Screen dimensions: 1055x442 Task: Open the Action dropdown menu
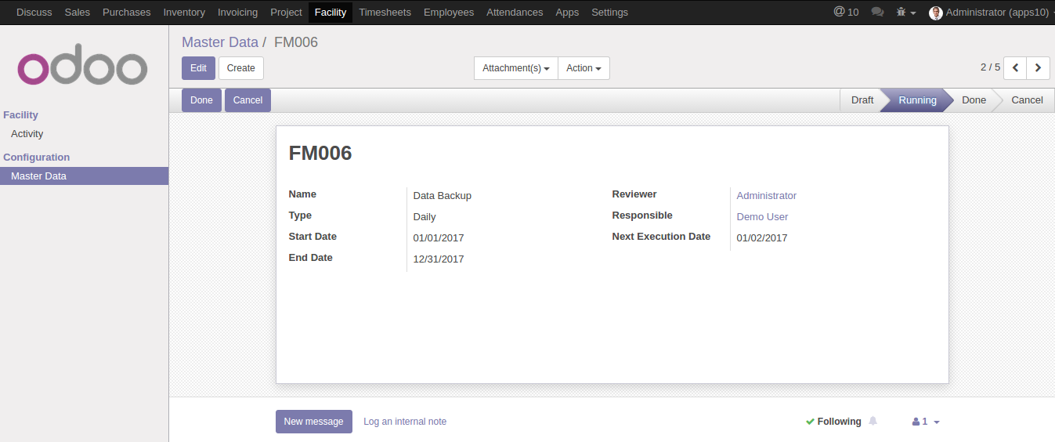(584, 68)
